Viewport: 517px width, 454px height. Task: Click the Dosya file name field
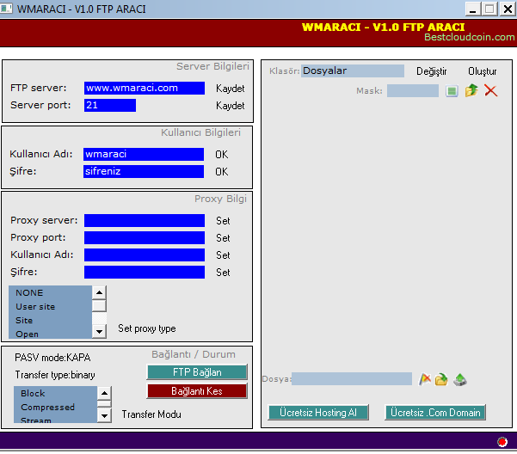352,379
